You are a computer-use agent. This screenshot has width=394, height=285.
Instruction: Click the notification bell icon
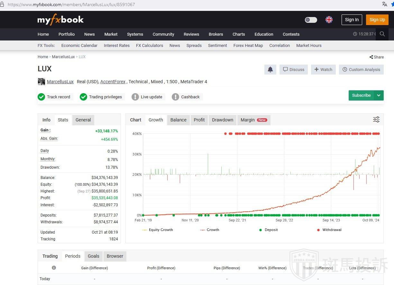pos(270,69)
